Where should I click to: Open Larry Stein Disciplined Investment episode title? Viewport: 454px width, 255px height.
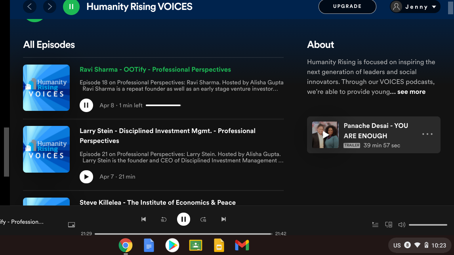coord(167,136)
